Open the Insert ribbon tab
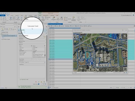This screenshot has height=101, width=135. [12, 15]
